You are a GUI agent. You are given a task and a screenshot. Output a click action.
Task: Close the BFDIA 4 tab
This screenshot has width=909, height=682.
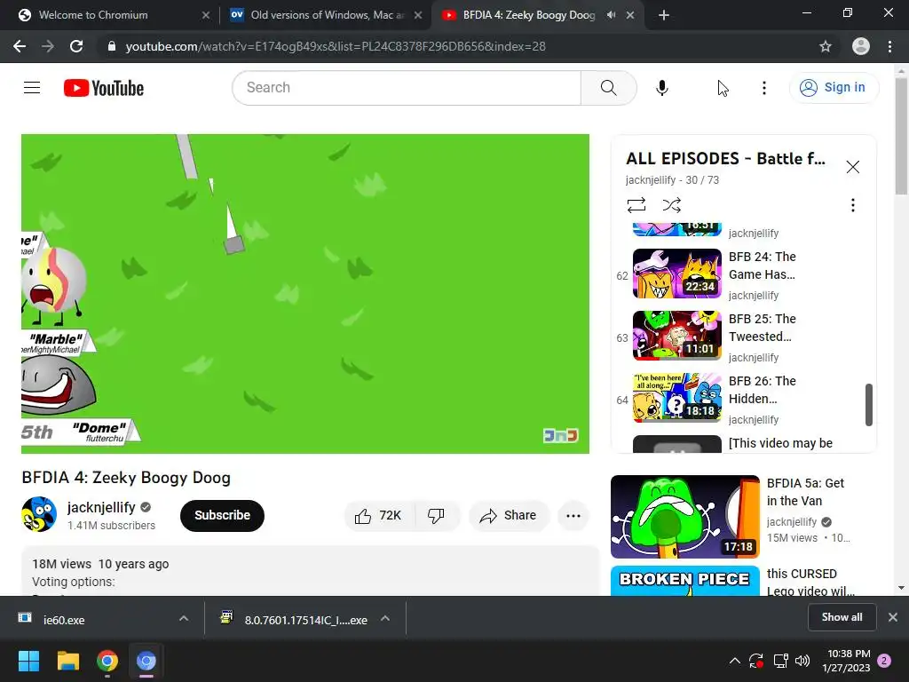click(630, 15)
